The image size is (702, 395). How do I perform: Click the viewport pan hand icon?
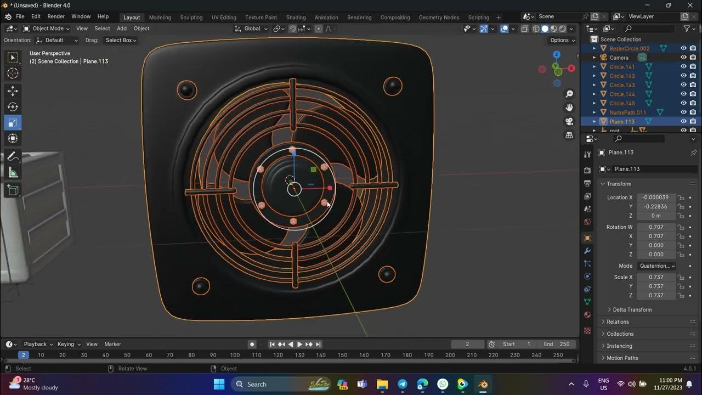[x=569, y=108]
